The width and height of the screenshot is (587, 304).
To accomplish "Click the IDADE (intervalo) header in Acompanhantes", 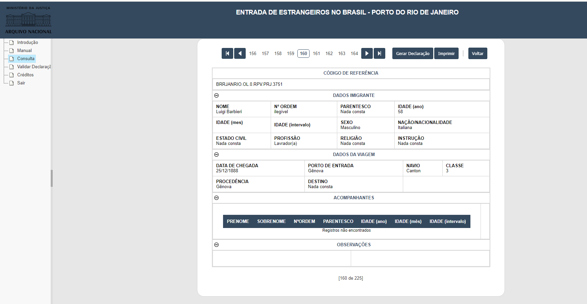I will [x=448, y=222].
